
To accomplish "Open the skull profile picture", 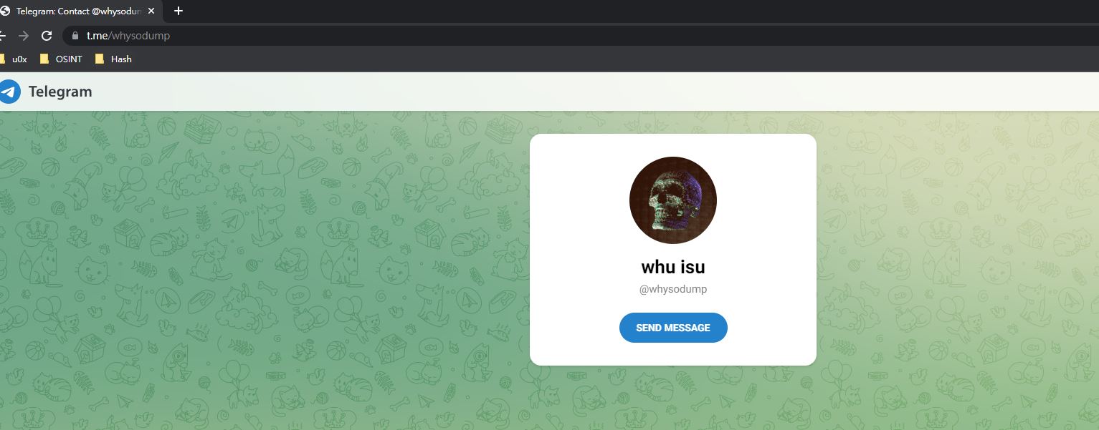I will pyautogui.click(x=672, y=200).
